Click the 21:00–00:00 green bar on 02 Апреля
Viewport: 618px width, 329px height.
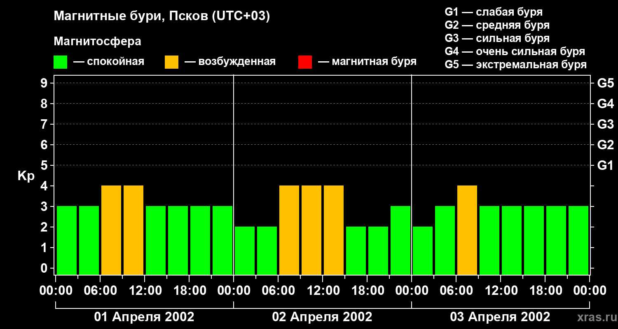point(400,240)
